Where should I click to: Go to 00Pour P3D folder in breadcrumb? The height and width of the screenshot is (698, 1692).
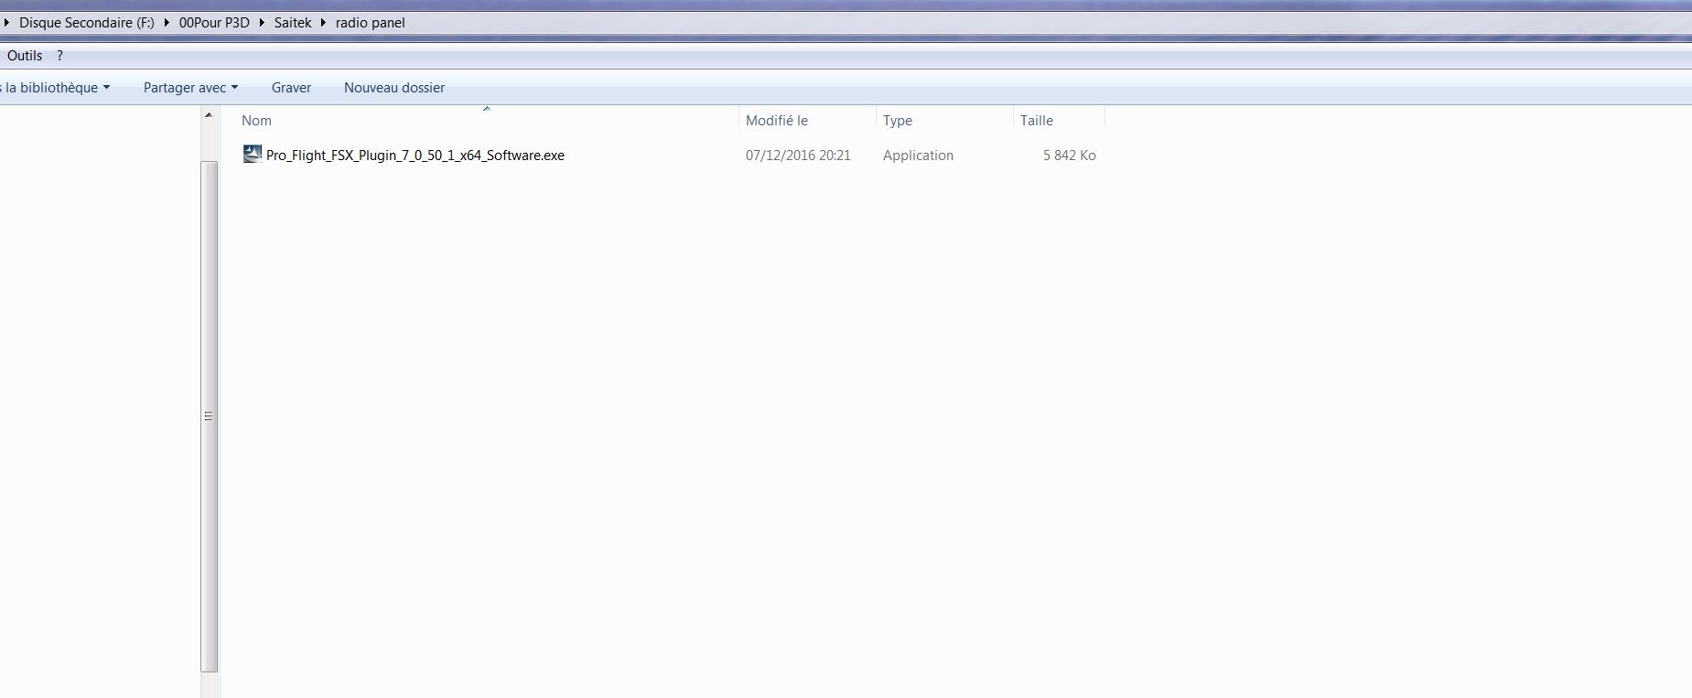point(214,23)
